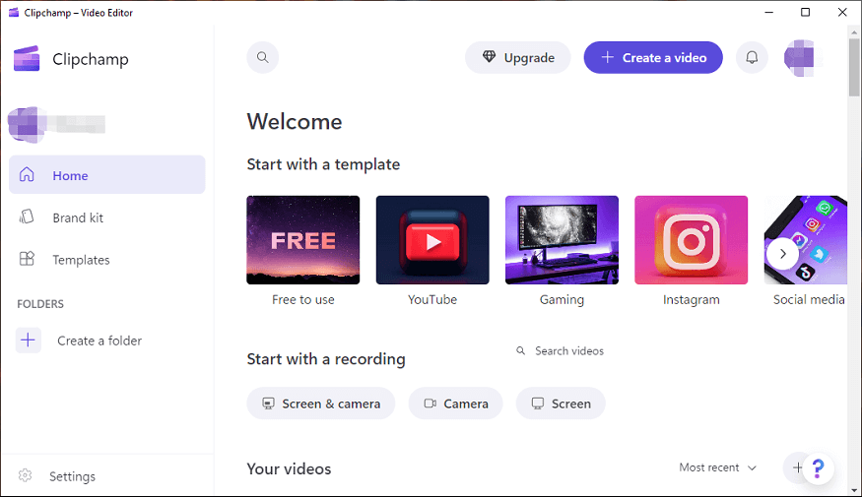The width and height of the screenshot is (862, 497).
Task: Open the Free to use template thumbnail
Action: pos(302,240)
